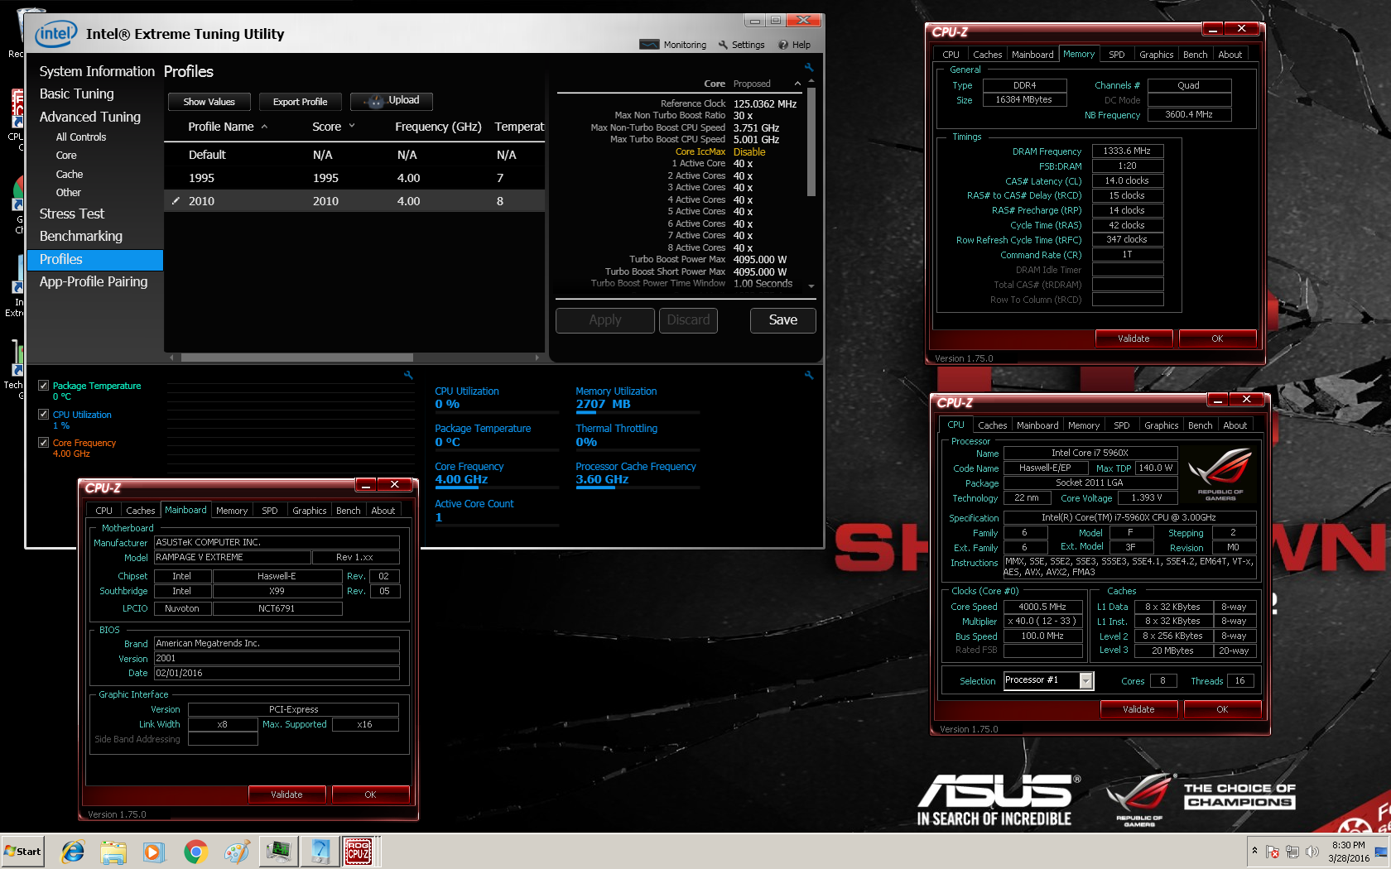Click ROG logo in CPU-Z CPU tab
This screenshot has height=869, width=1391.
click(x=1220, y=474)
